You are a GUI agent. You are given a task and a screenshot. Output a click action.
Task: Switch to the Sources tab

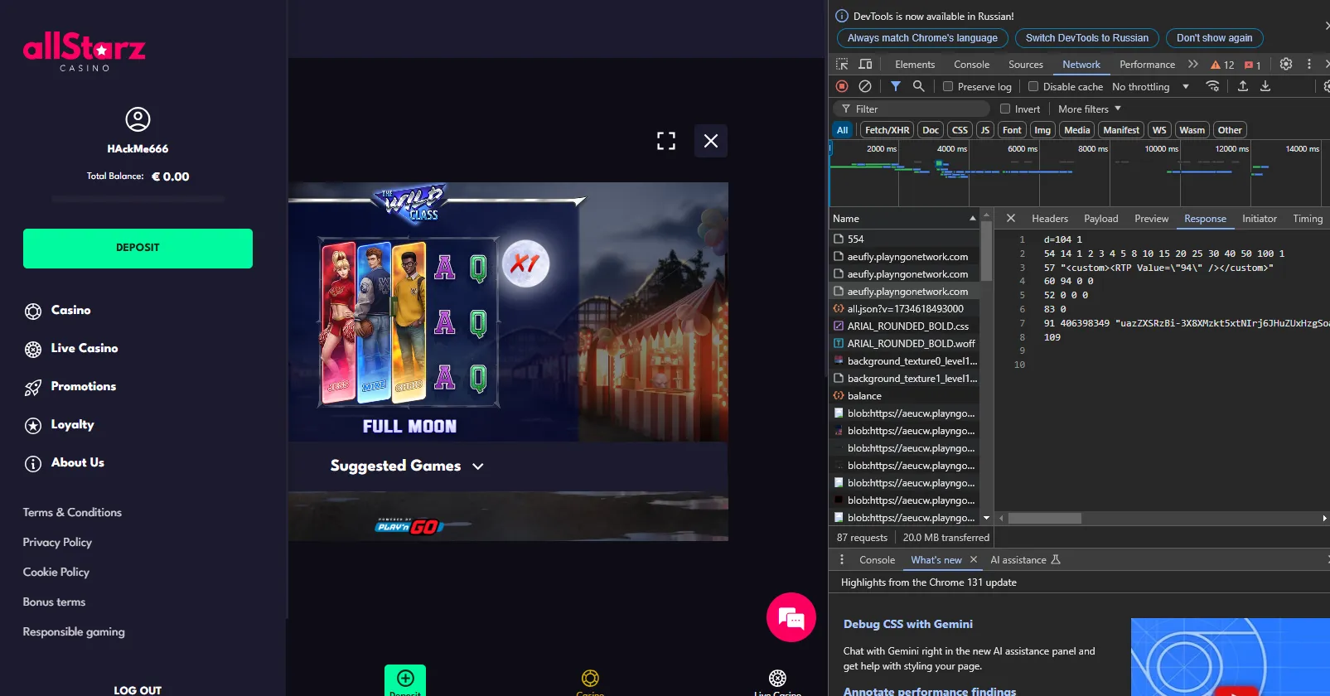click(1026, 65)
